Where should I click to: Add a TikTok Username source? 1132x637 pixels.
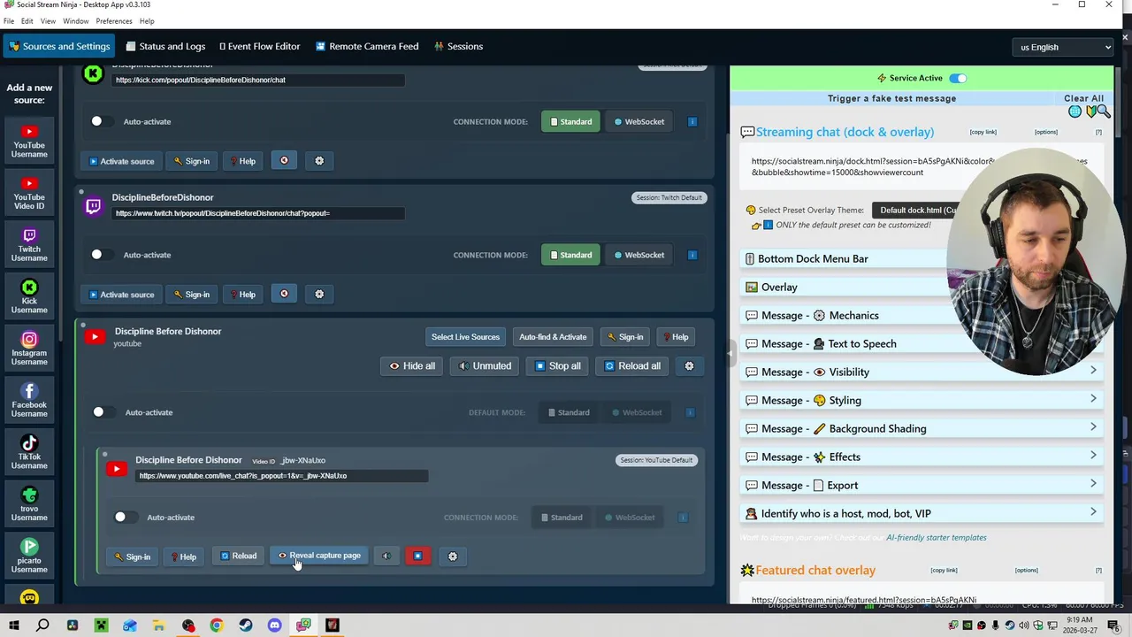click(x=29, y=453)
